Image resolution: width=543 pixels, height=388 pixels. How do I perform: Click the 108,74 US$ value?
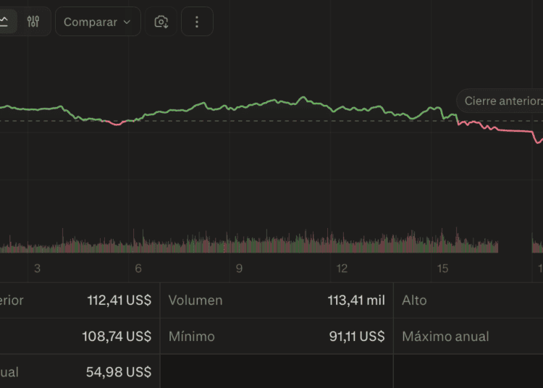click(119, 337)
